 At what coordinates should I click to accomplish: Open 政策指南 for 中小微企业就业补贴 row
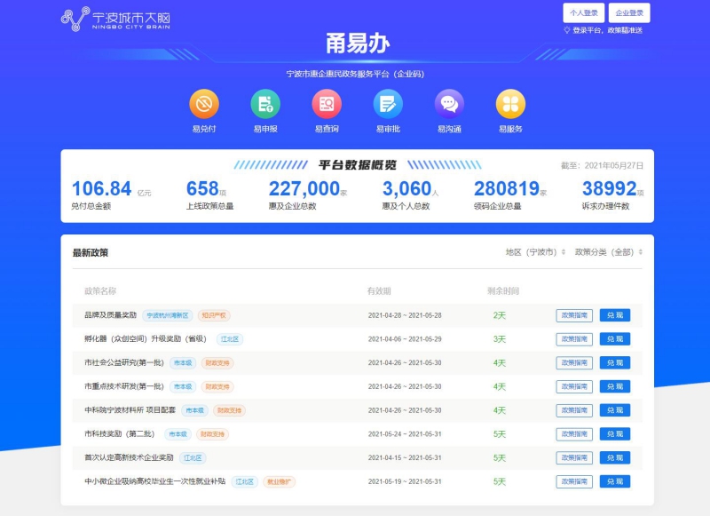click(574, 481)
